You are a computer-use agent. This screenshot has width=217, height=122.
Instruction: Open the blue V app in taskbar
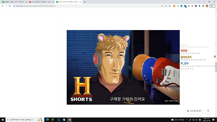pos(58,120)
